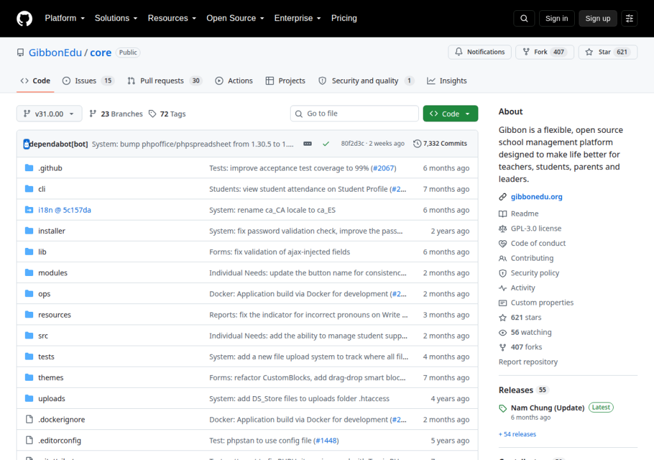The width and height of the screenshot is (654, 460).
Task: Switch to the Pull requests tab
Action: [165, 81]
